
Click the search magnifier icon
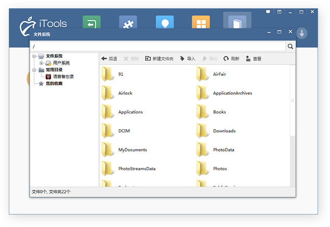290,46
